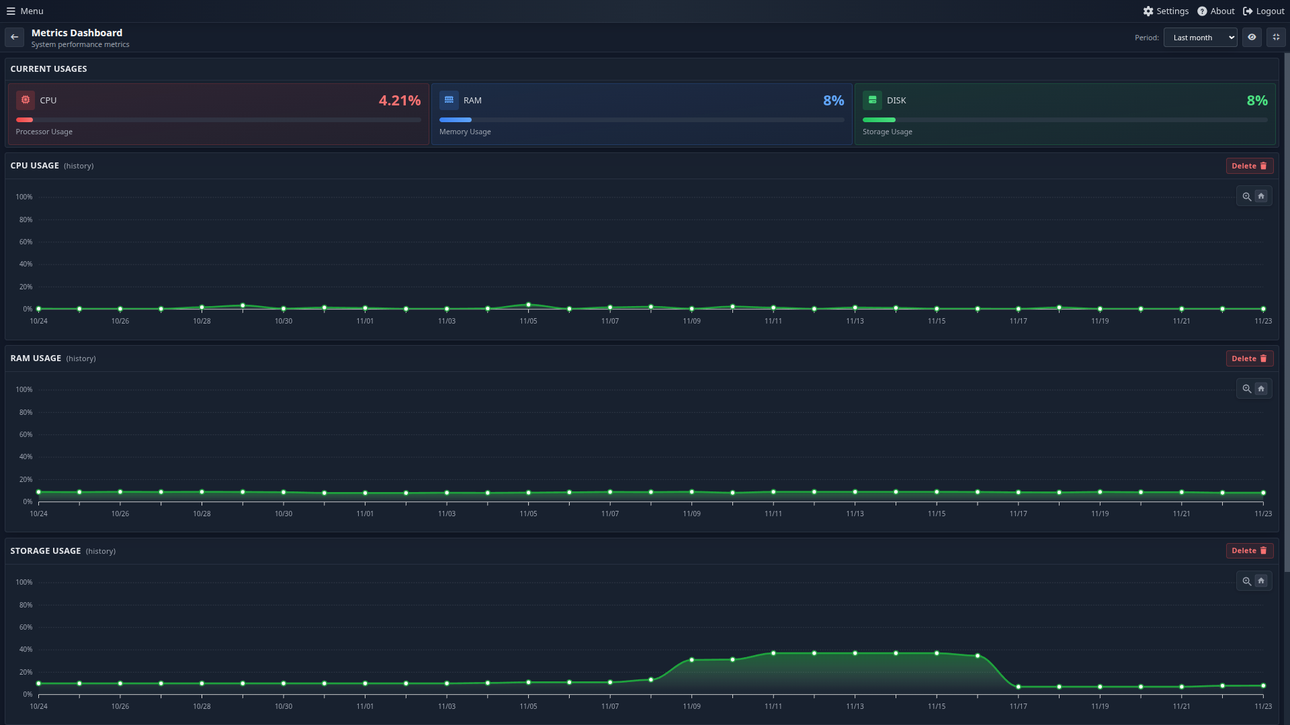
Task: Click the RAM memory icon on the RAM card
Action: (x=449, y=99)
